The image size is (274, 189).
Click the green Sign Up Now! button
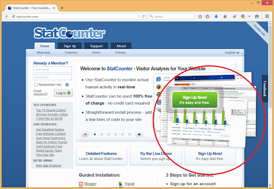pos(195,100)
